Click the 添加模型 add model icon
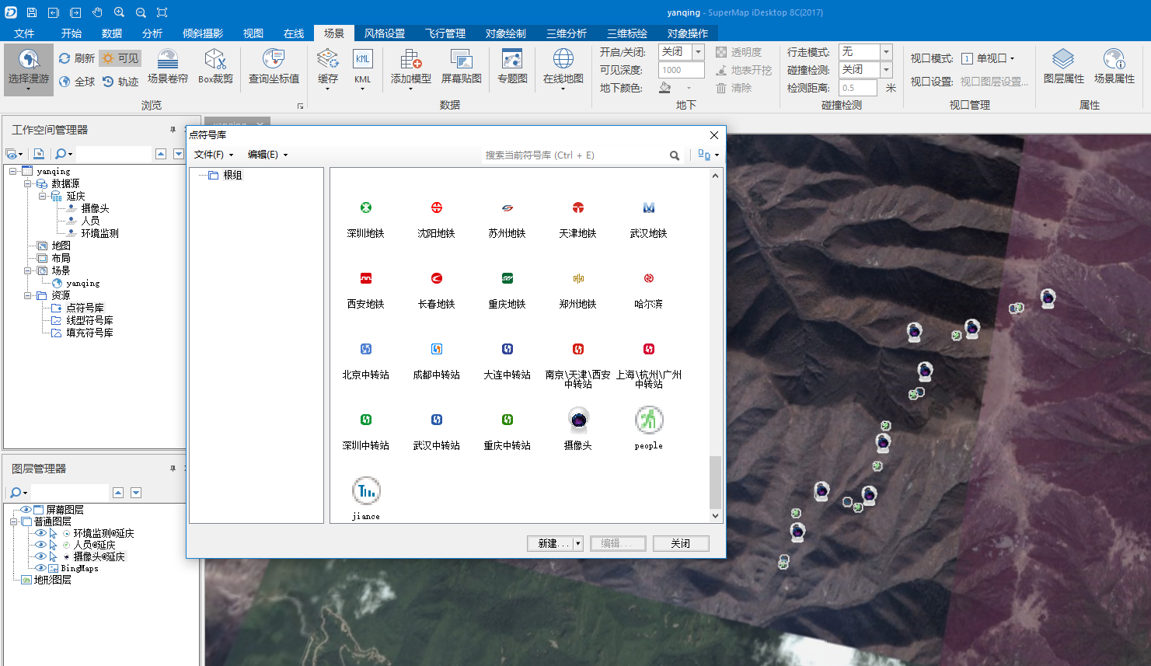 point(411,59)
